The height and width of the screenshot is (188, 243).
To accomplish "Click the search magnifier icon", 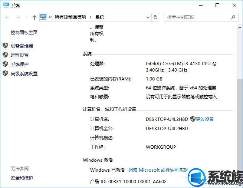I will point(233,17).
